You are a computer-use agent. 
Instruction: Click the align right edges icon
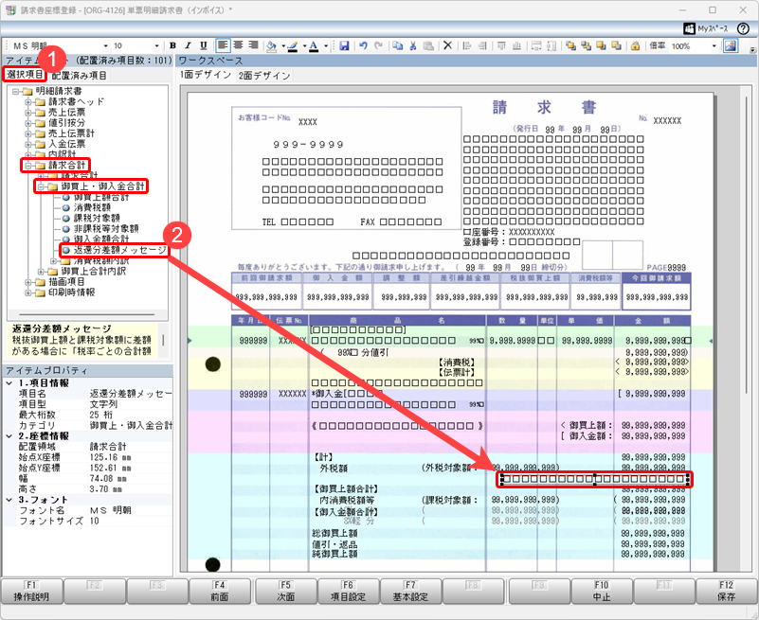pyautogui.click(x=482, y=46)
